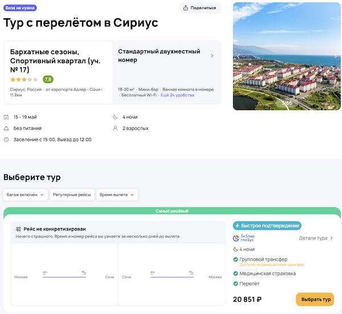Open Стандартный двухместный номер room details chevron
The height and width of the screenshot is (314, 342).
(x=212, y=56)
